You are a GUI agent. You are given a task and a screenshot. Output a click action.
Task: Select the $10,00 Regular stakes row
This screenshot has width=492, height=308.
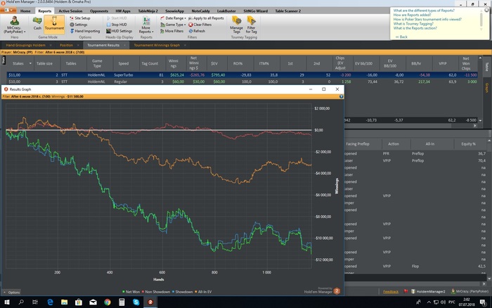(242, 82)
